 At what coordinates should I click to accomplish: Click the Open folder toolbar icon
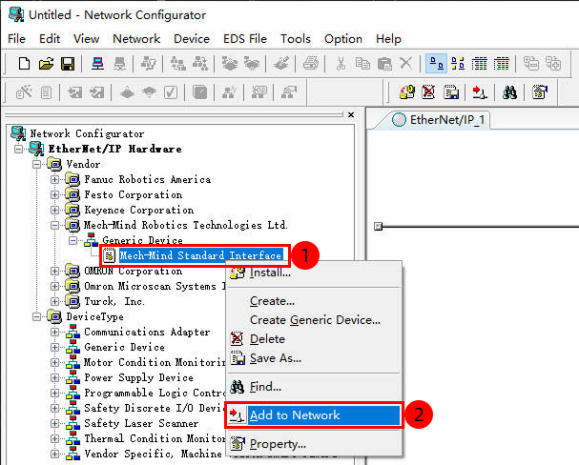pos(46,64)
